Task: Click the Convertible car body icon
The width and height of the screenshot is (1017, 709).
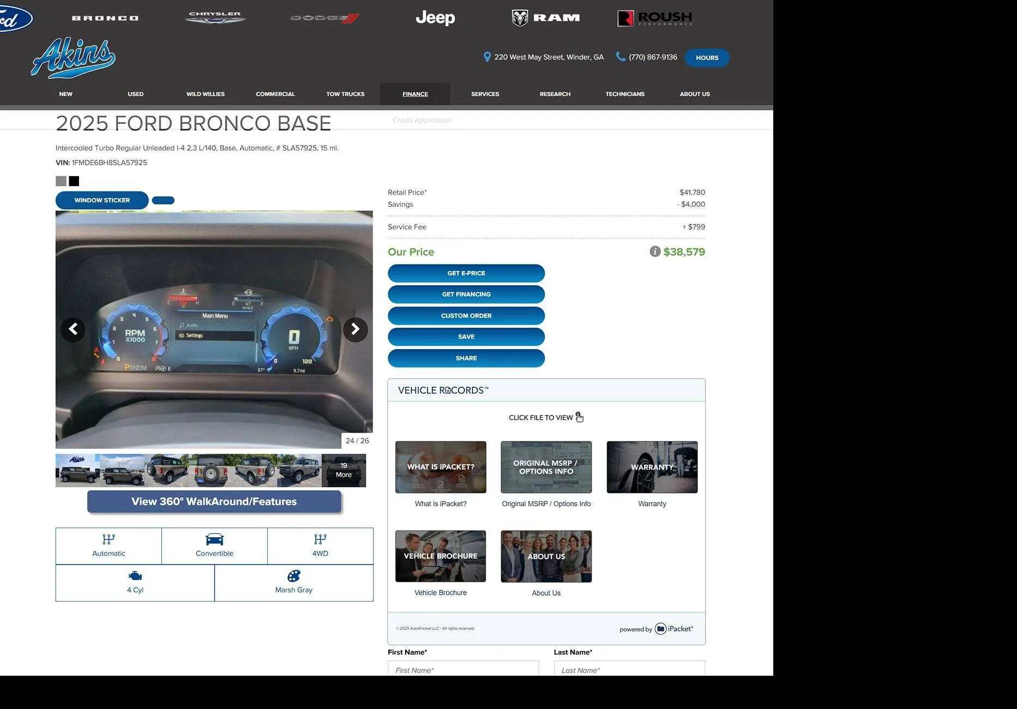Action: [x=214, y=539]
